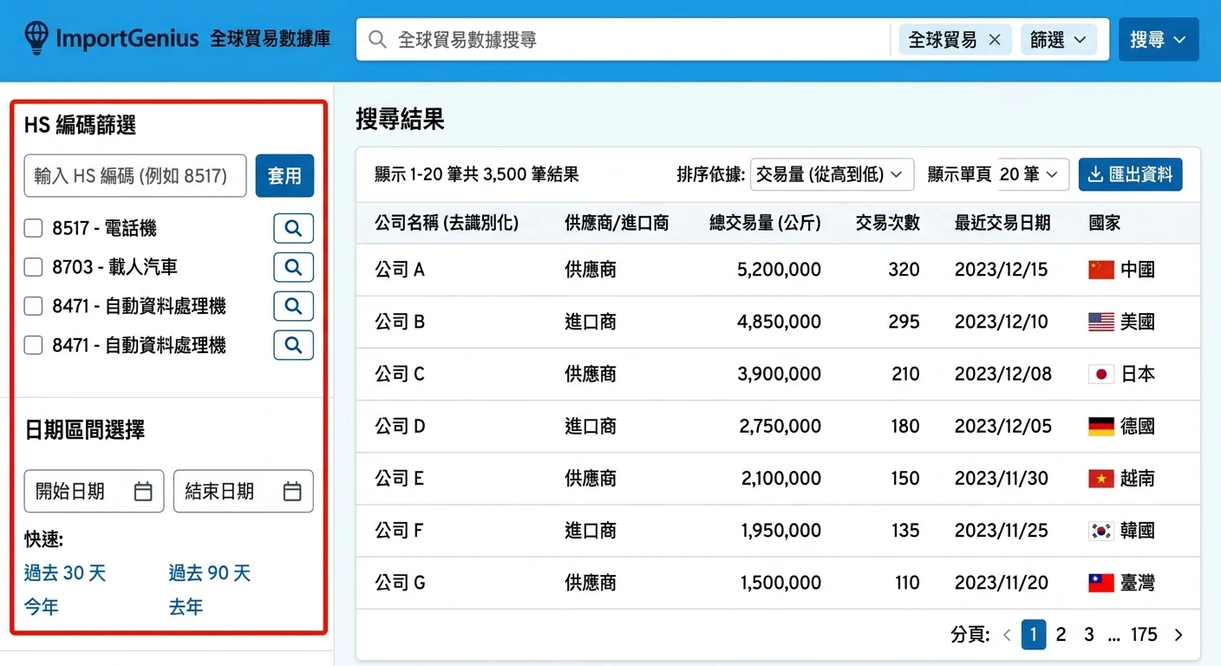Open the 篩選 filter dropdown

click(1058, 40)
